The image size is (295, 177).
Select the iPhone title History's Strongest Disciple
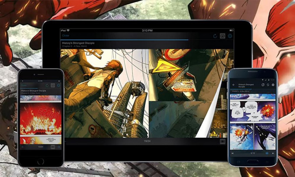coord(34,91)
